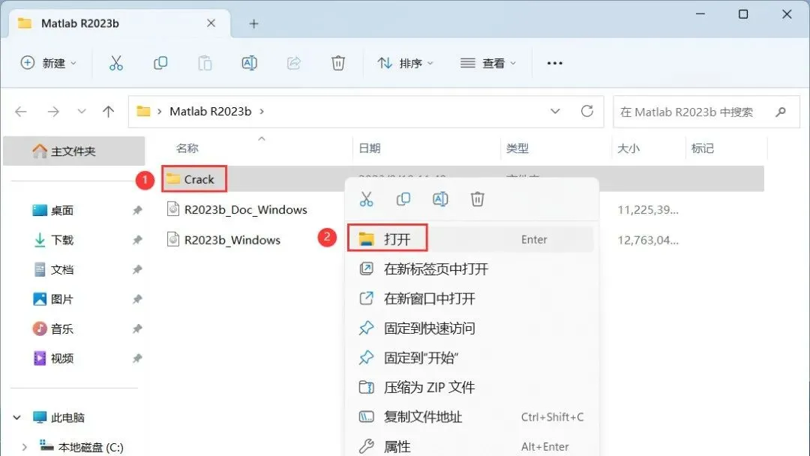Close the Matlab R2023b tab

tap(211, 23)
